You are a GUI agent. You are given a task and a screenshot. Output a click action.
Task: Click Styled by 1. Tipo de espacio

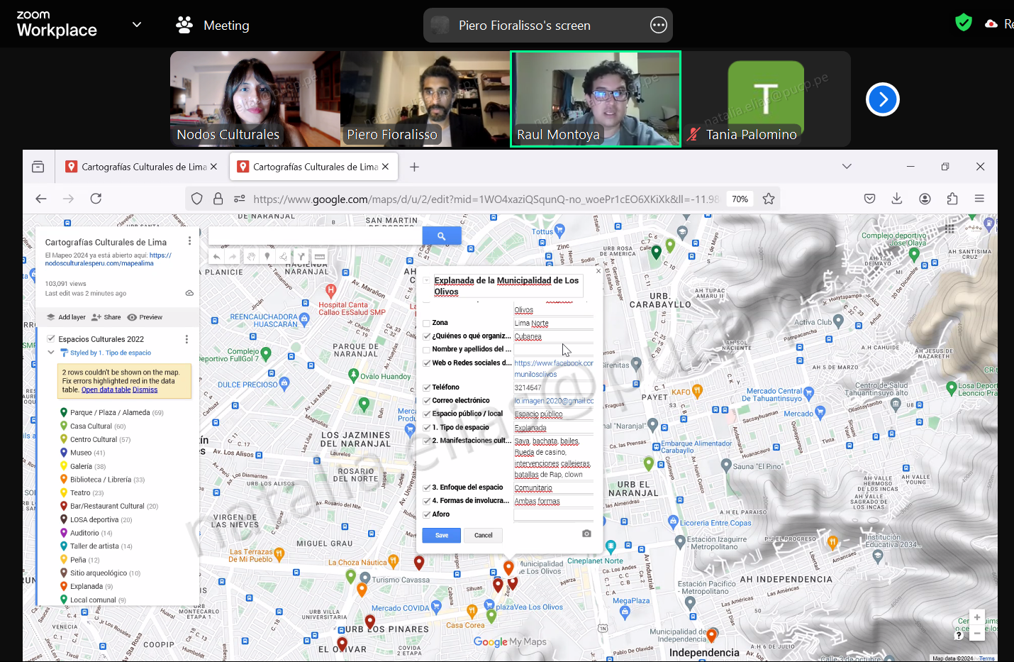(111, 353)
